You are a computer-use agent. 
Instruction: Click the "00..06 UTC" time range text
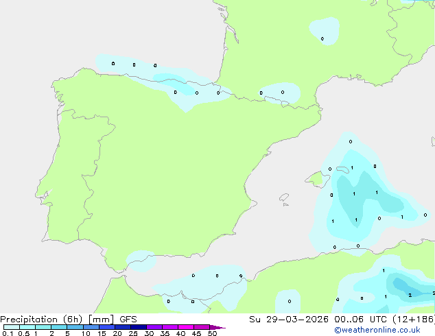tap(360, 320)
